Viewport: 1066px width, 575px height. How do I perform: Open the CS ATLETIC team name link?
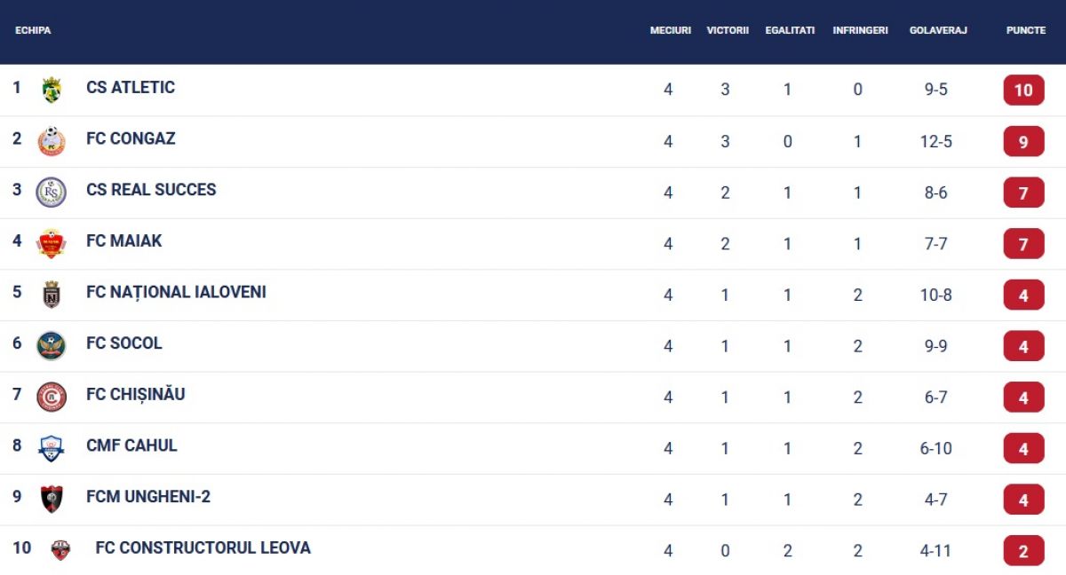(x=131, y=87)
